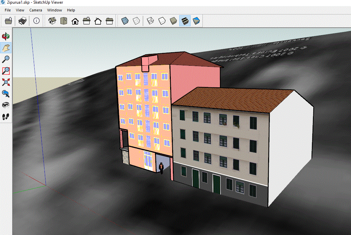Select the Zoom Window tool
The width and height of the screenshot is (351, 235).
6,71
